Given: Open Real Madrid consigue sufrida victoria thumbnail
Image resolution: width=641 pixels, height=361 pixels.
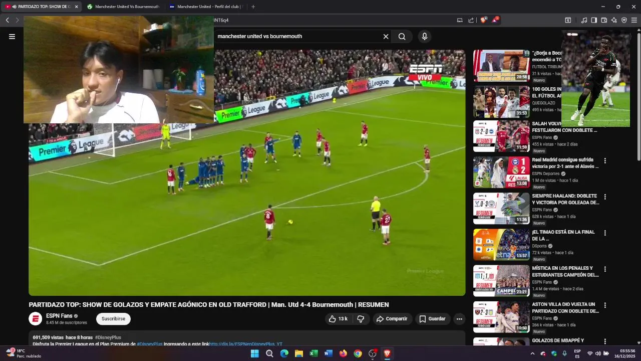Looking at the screenshot, I should (x=501, y=172).
